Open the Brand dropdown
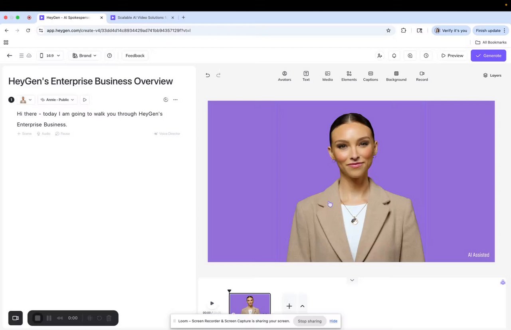The image size is (511, 330). (84, 55)
